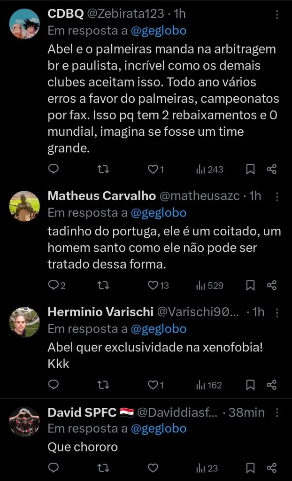Share David SPFC's tweet
This screenshot has height=481, width=292.
(271, 468)
